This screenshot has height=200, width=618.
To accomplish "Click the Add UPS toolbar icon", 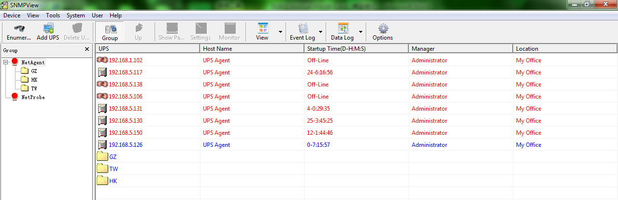I will click(48, 28).
